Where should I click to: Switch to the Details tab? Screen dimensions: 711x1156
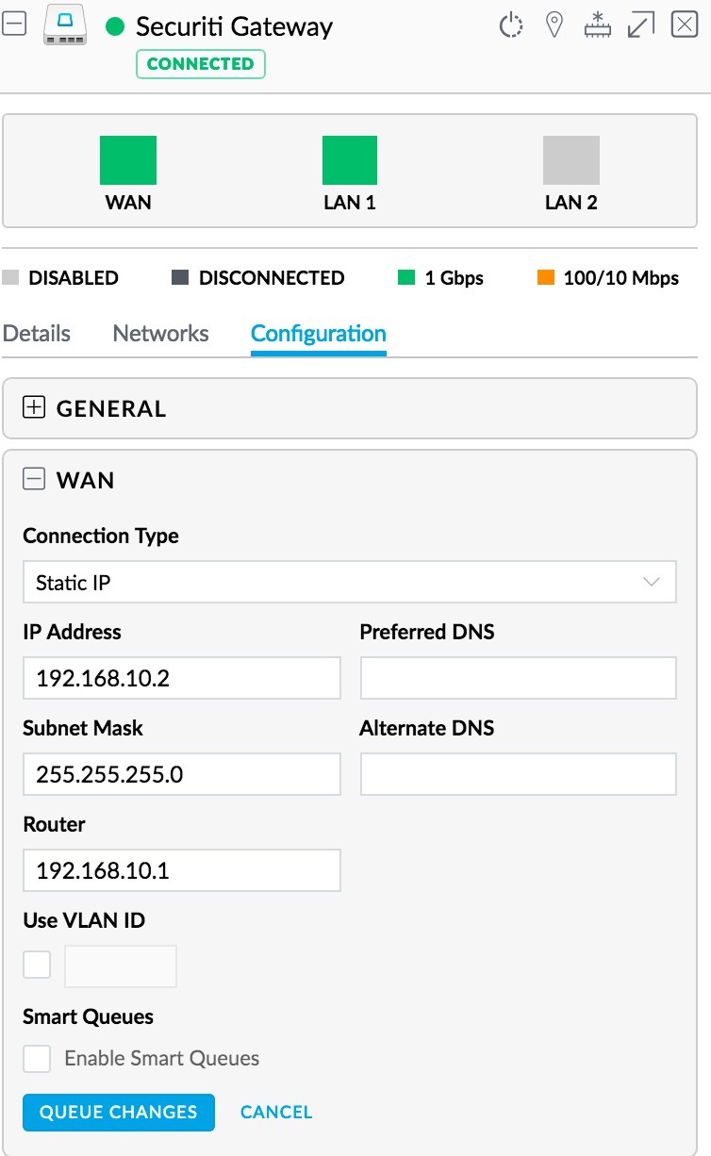pyautogui.click(x=37, y=334)
